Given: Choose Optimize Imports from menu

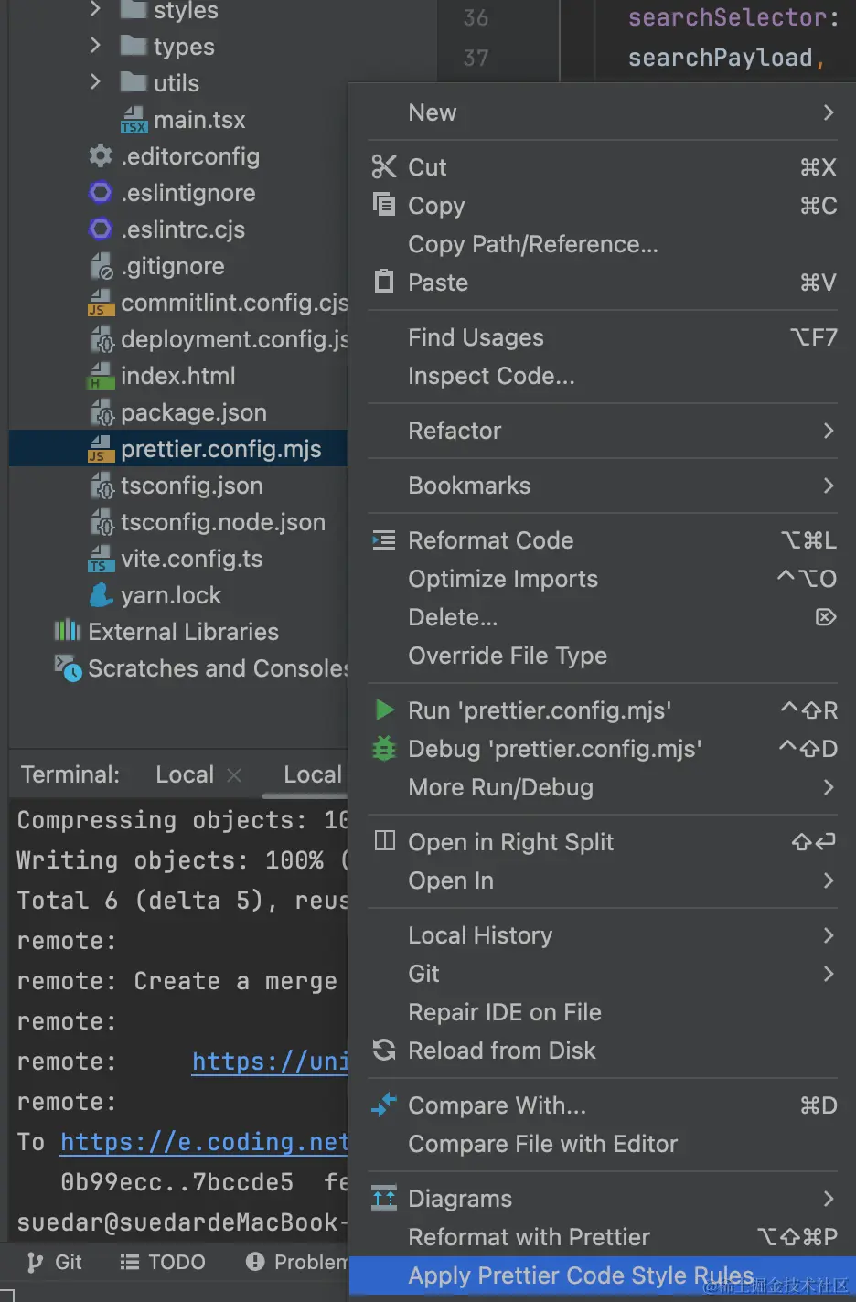Looking at the screenshot, I should (503, 578).
